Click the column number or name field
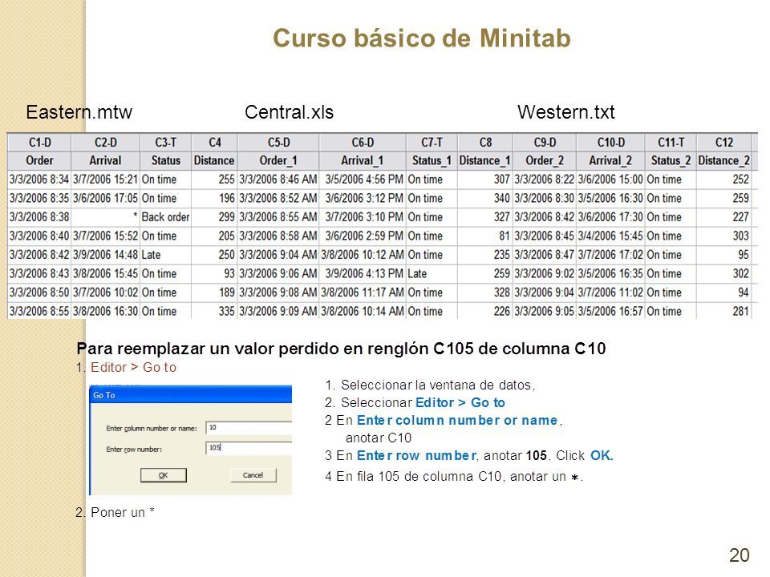Screen dimensions: 770x577 click(249, 428)
